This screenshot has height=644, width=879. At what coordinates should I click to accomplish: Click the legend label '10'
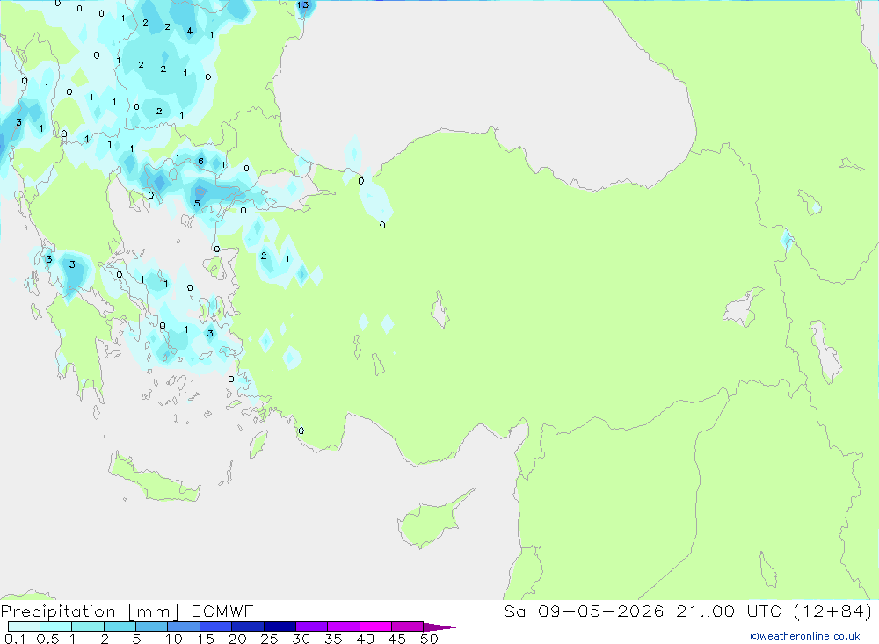(x=174, y=639)
